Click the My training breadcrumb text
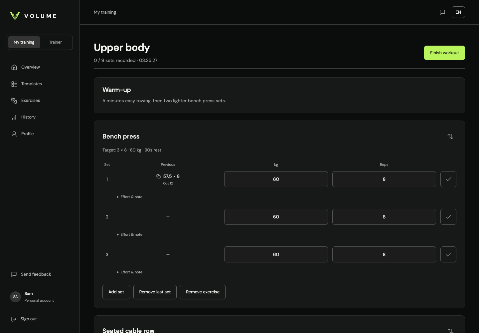Image resolution: width=479 pixels, height=333 pixels. tap(105, 12)
